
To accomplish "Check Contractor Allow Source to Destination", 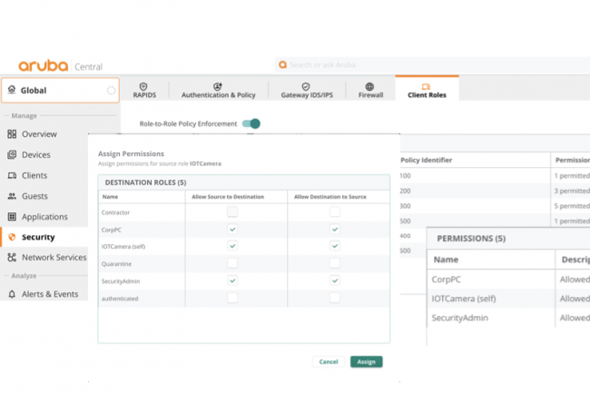I will (x=232, y=211).
